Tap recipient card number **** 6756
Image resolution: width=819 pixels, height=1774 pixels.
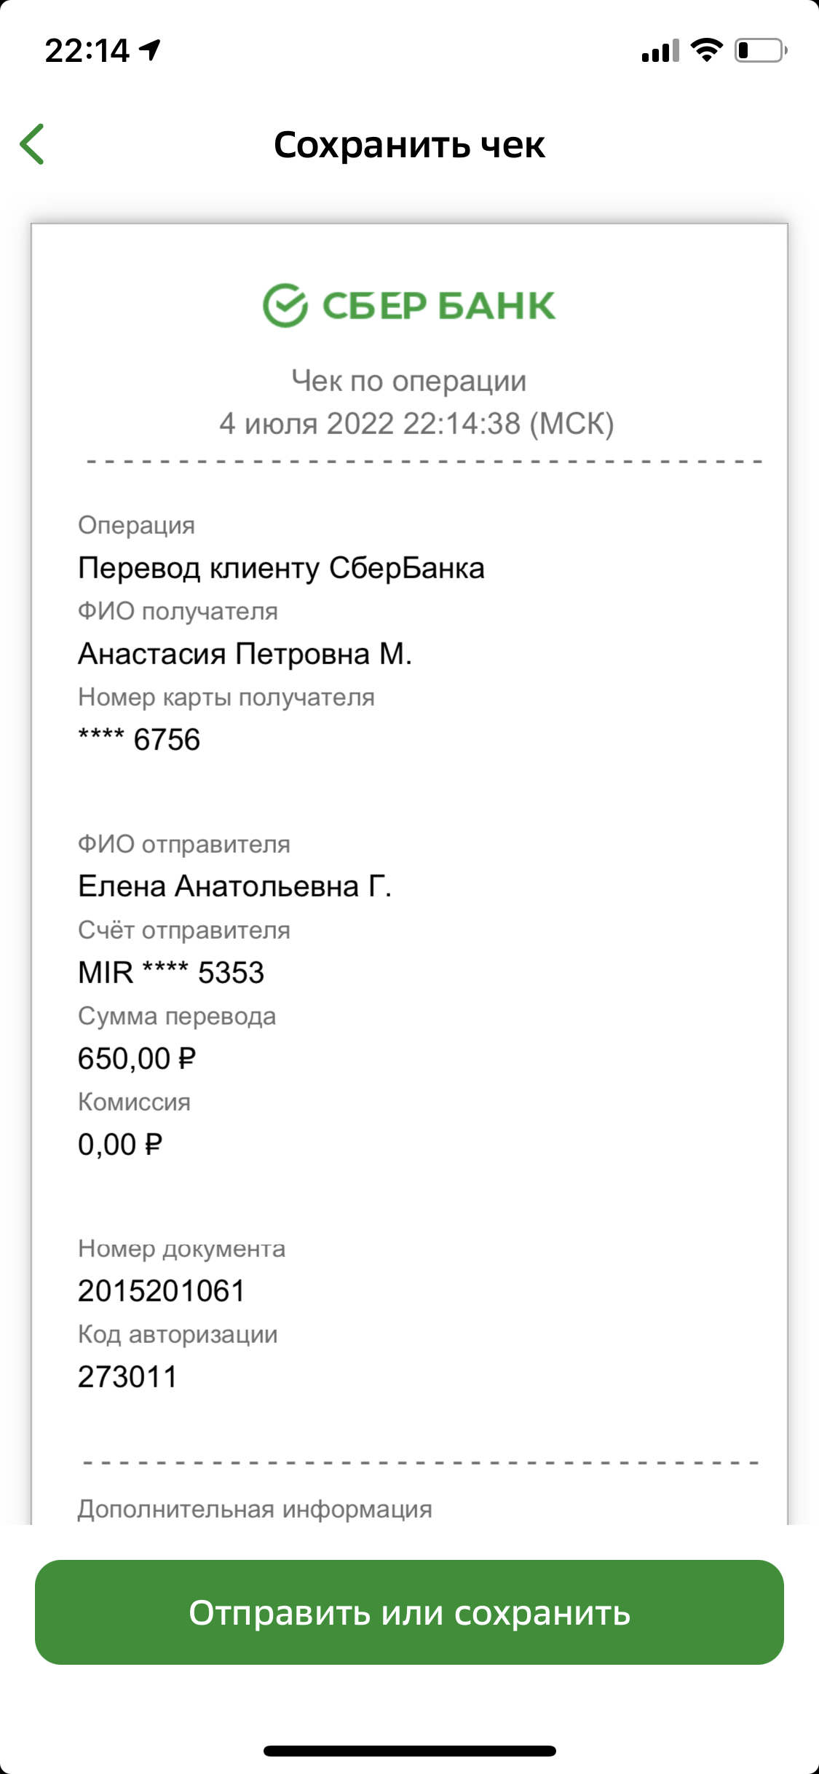coord(139,740)
